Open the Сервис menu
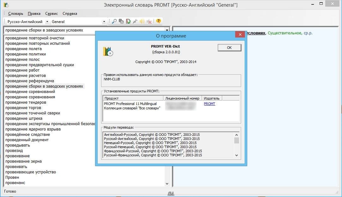Image resolution: width=342 pixels, height=197 pixels. [x=52, y=14]
